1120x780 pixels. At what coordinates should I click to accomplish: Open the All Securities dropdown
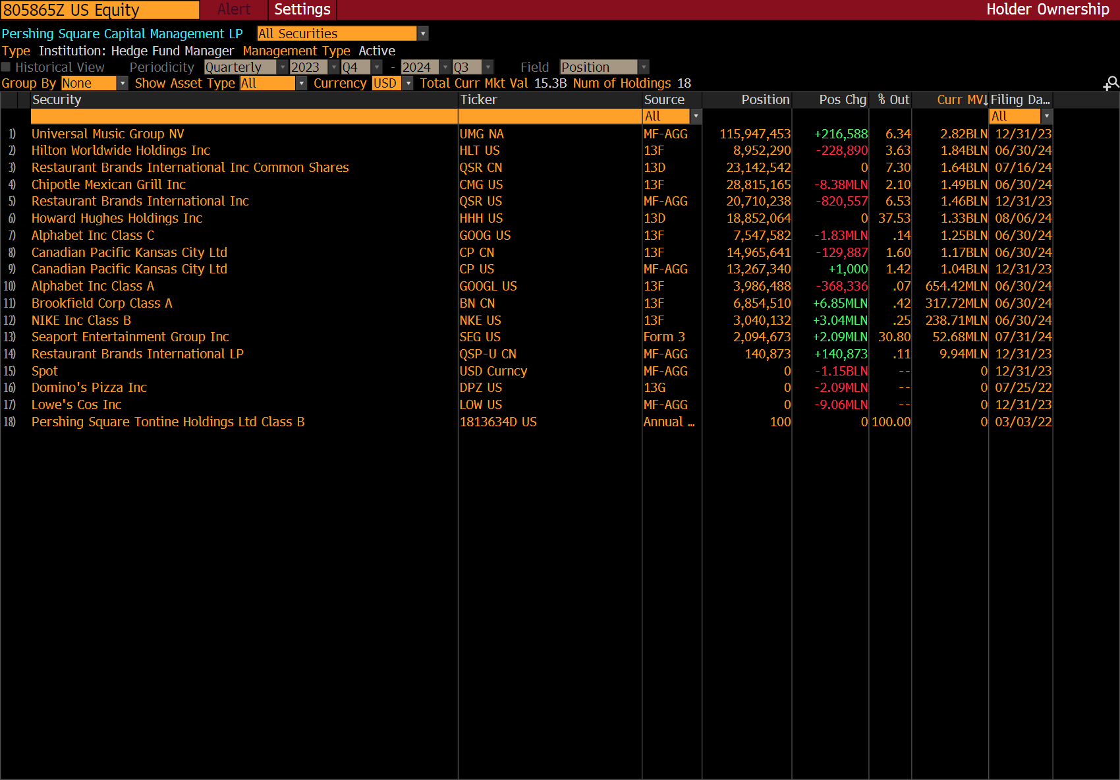343,34
